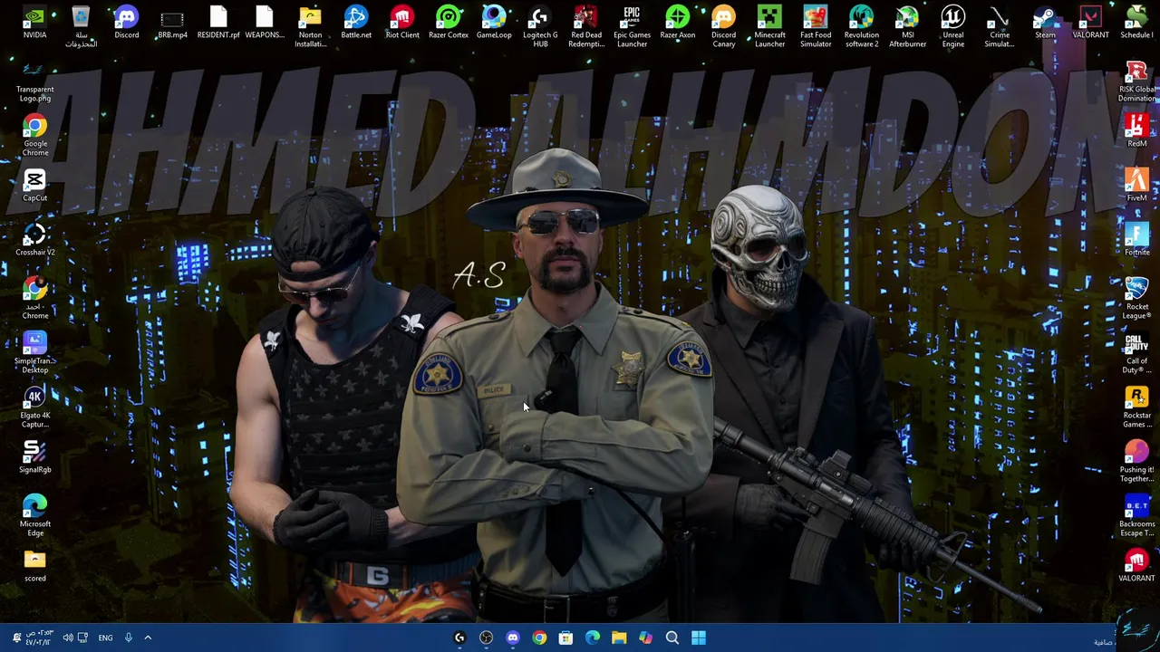Open Razer Cortex desktop icon
Viewport: 1160px width, 652px height.
click(449, 24)
